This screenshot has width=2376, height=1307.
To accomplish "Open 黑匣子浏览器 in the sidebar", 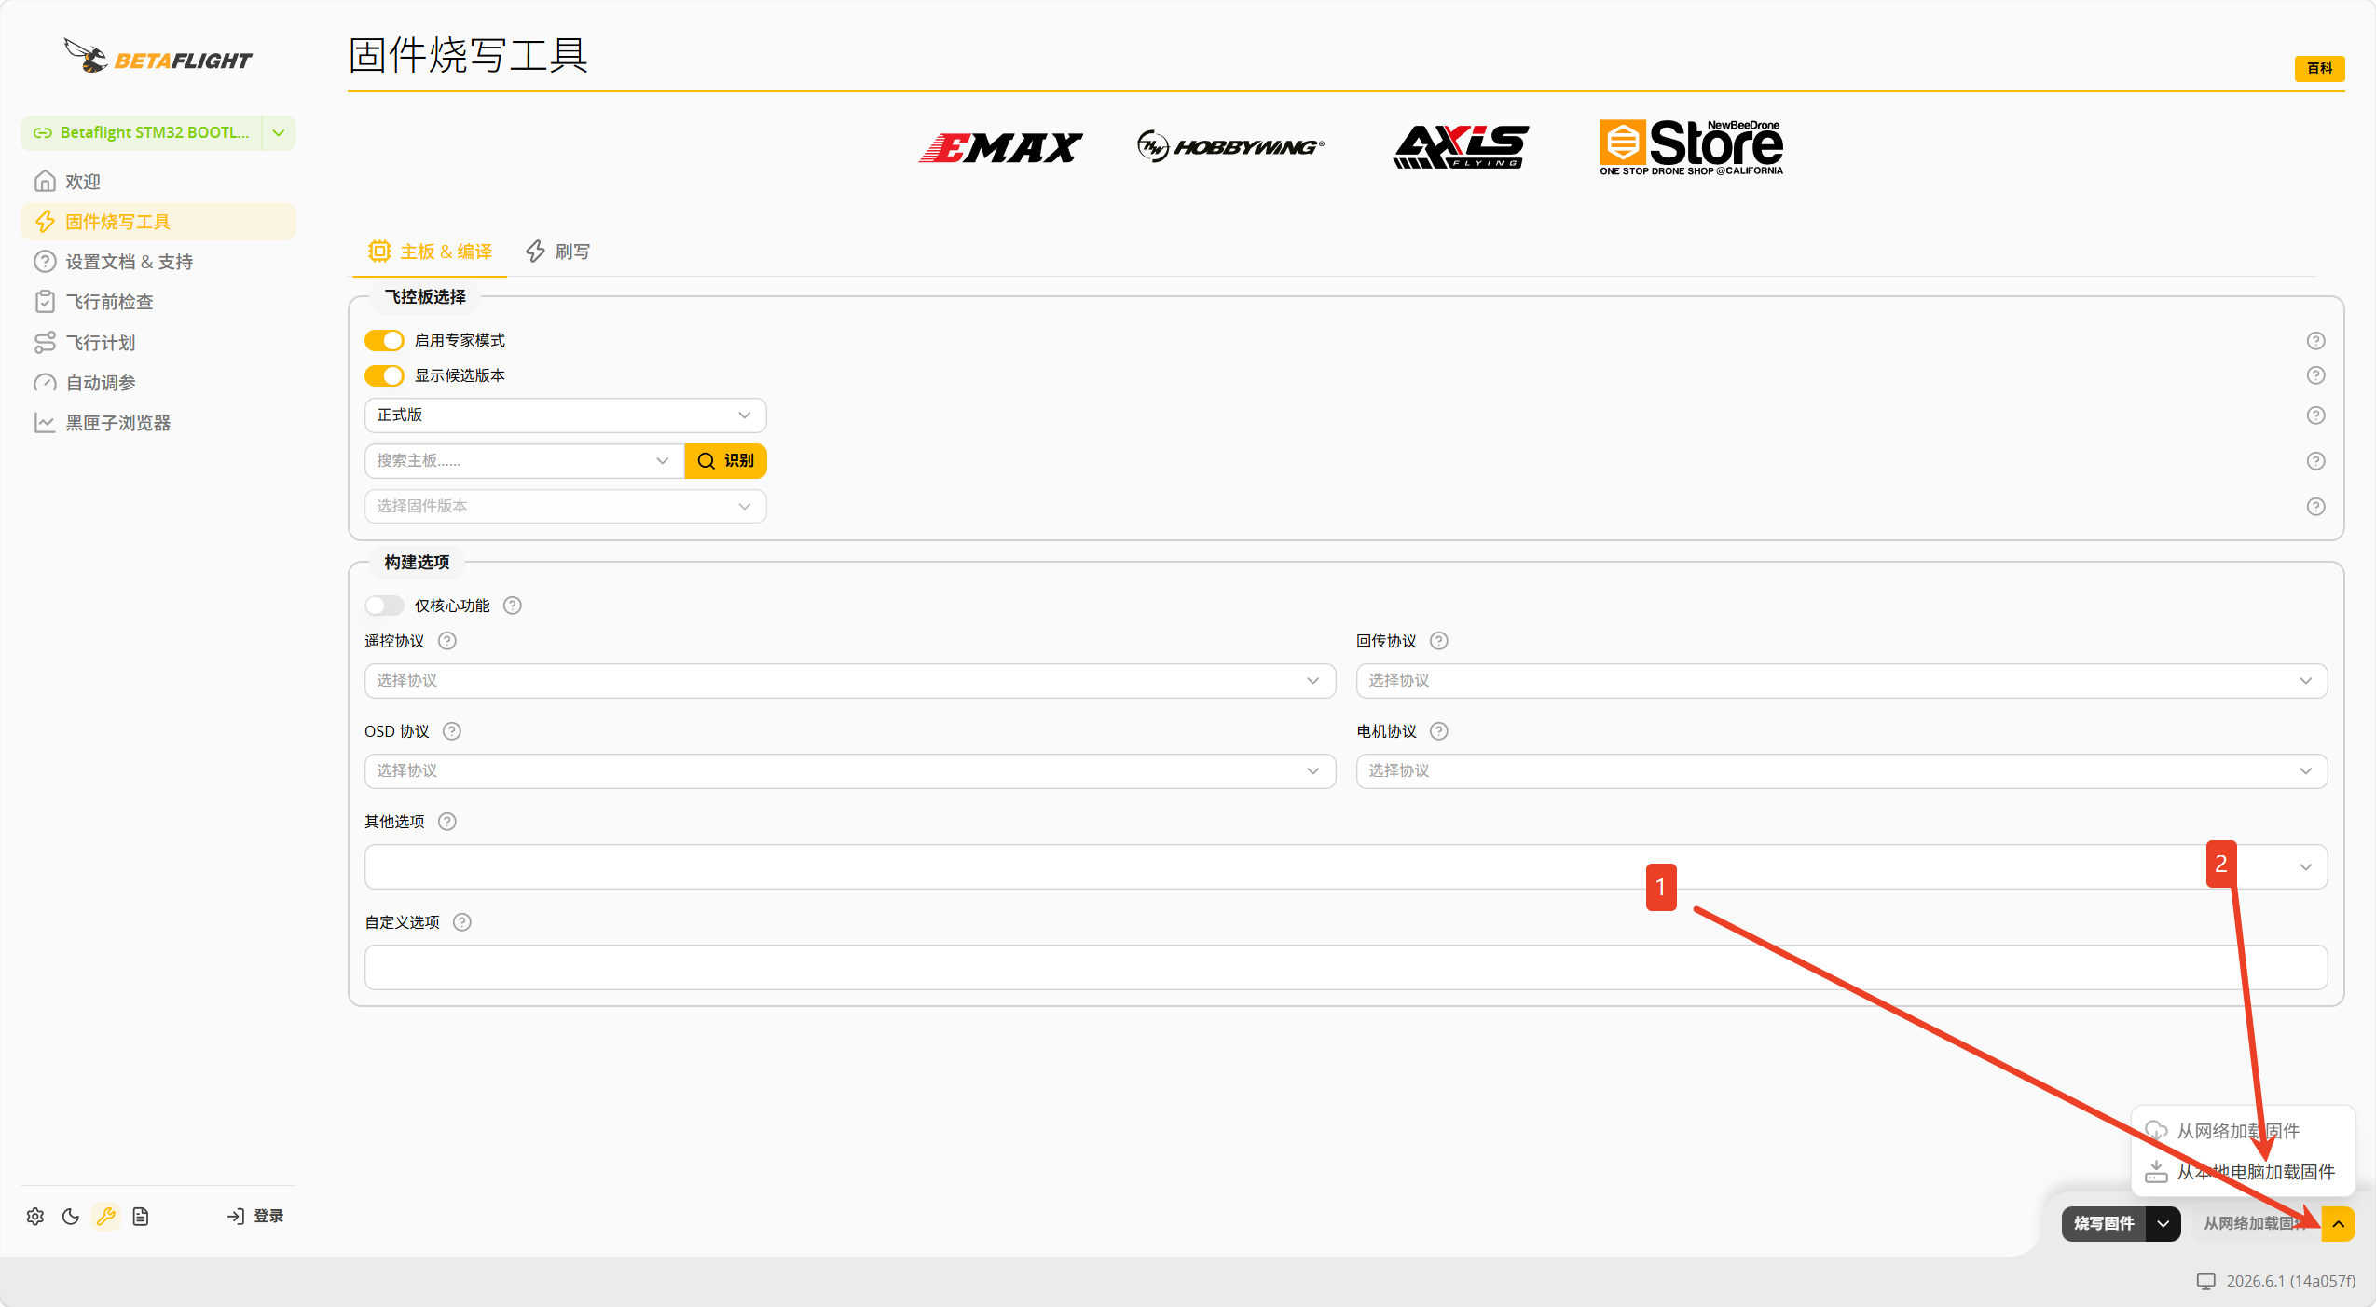I will click(158, 423).
